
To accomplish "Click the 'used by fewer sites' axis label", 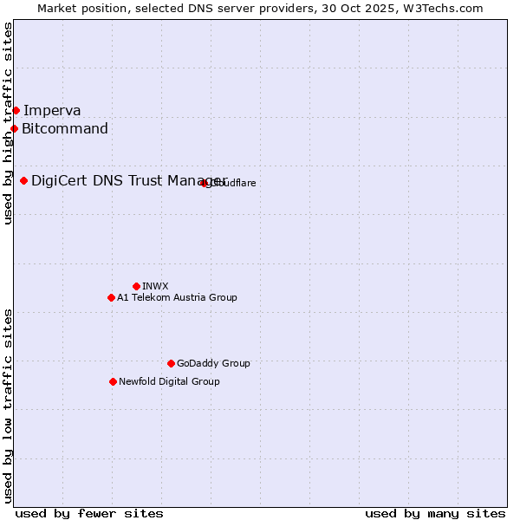I will pyautogui.click(x=89, y=513).
